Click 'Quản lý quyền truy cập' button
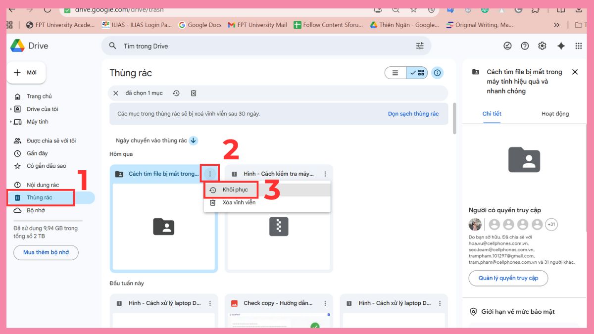594x334 pixels. click(508, 278)
